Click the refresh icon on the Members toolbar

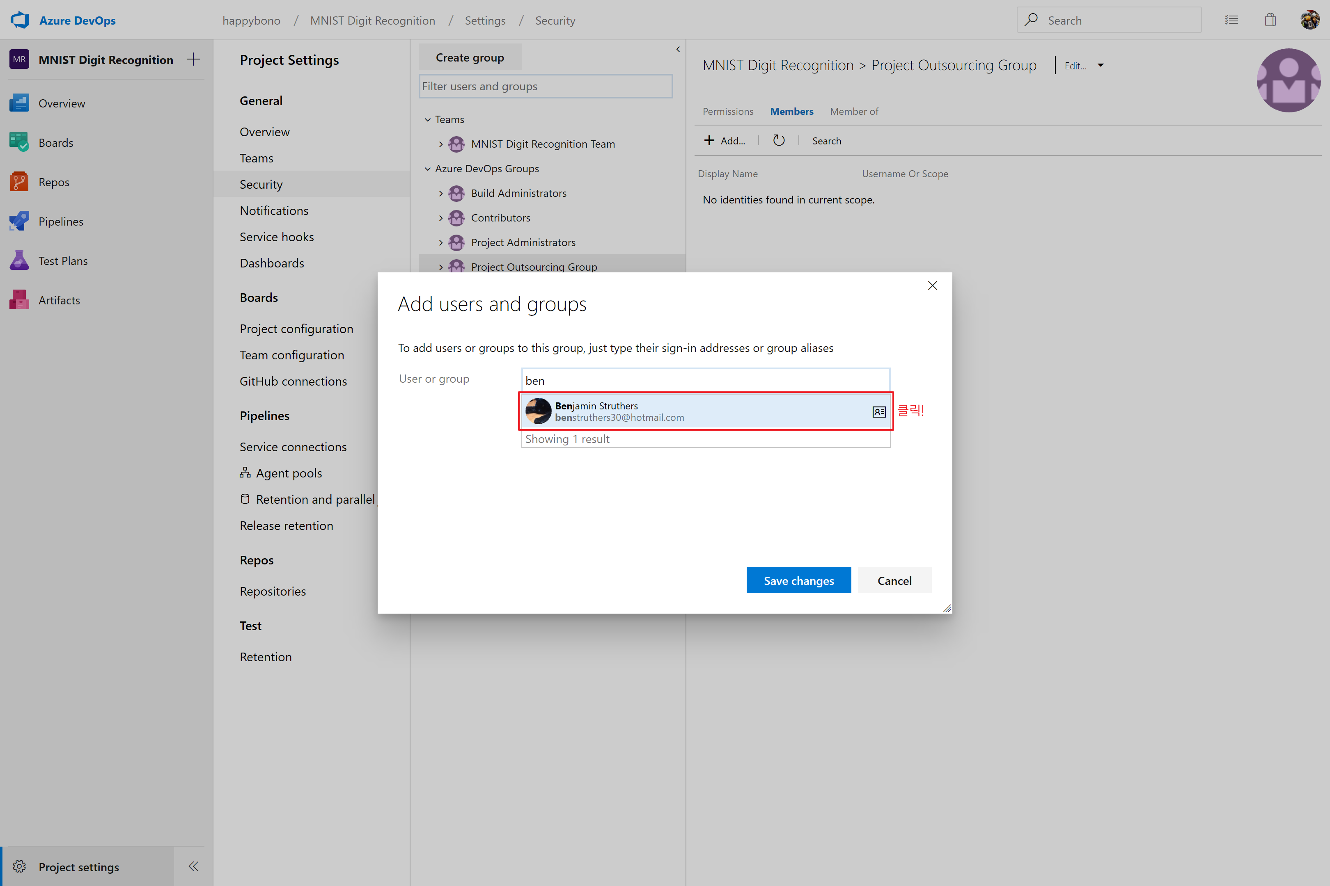pos(779,140)
